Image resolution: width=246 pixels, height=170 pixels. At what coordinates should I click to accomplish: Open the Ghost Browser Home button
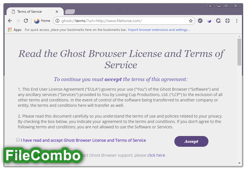point(42,21)
